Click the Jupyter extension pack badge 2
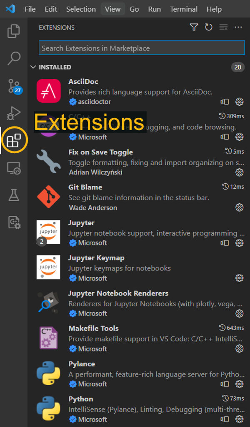This screenshot has height=427, width=250. [42, 242]
